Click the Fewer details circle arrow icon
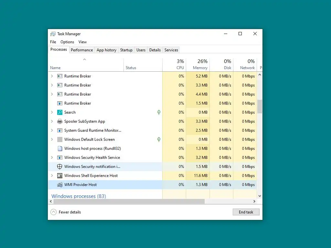The height and width of the screenshot is (248, 331). [54, 212]
